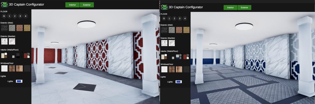Image resolution: width=315 pixels, height=104 pixels.
Task: Toggle the Lights switch in left configurator
Action: tap(19, 81)
